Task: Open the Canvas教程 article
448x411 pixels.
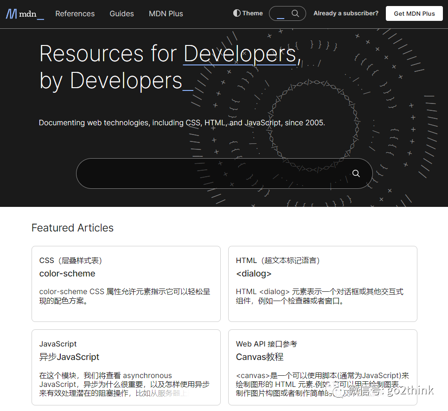Action: click(259, 357)
